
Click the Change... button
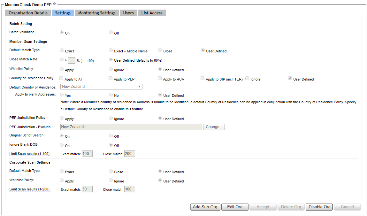point(214,127)
